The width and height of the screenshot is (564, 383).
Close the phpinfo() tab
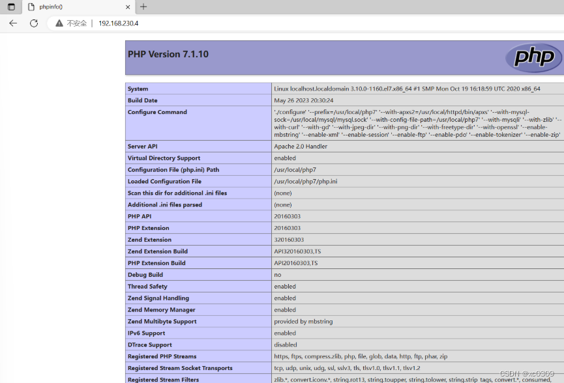(x=128, y=7)
